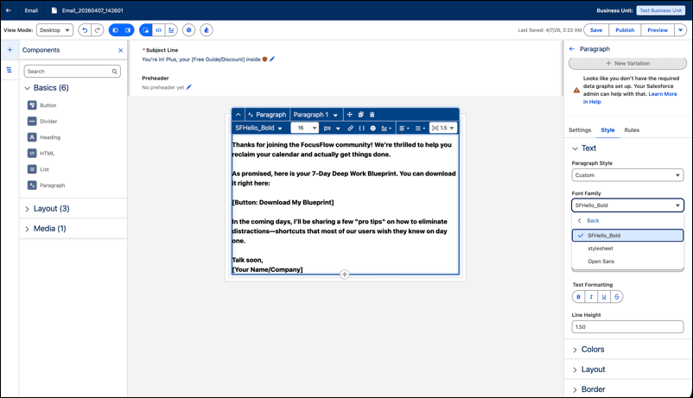Switch to the text-only view icon
The height and width of the screenshot is (398, 693).
[171, 30]
